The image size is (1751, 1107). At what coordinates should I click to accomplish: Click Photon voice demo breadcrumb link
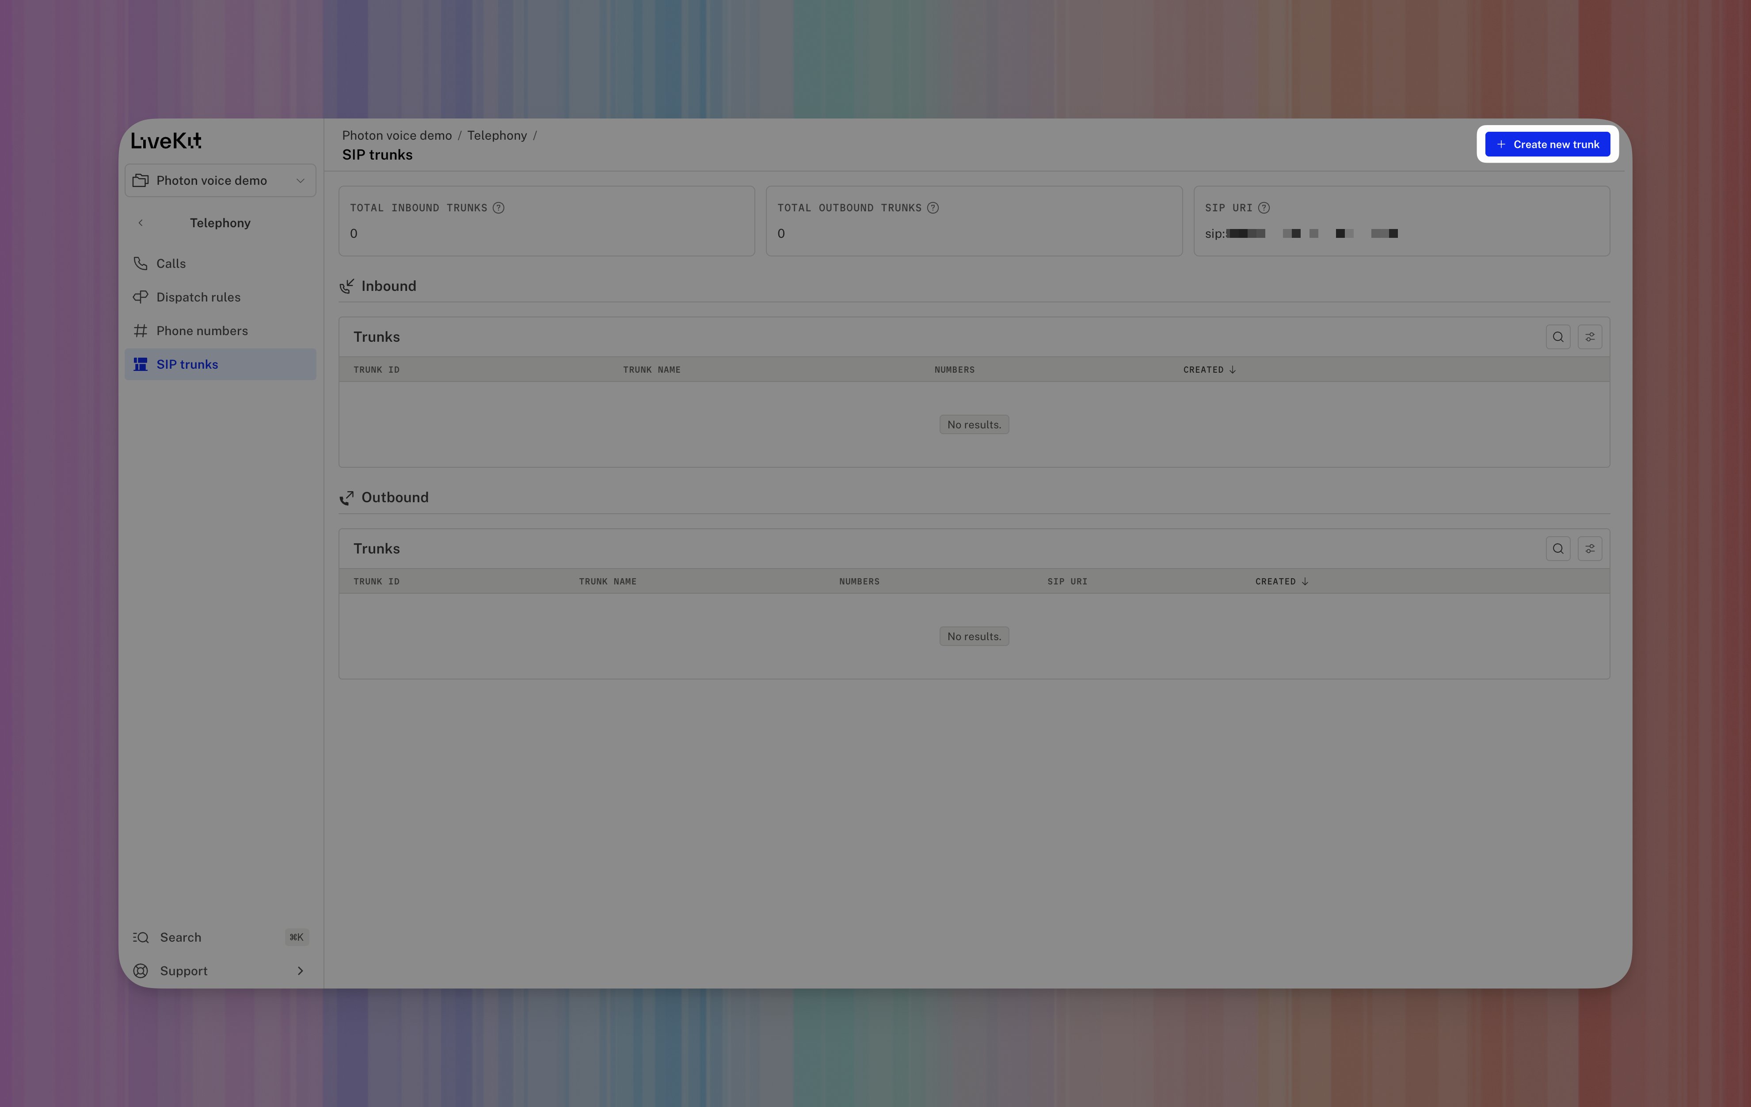coord(397,135)
